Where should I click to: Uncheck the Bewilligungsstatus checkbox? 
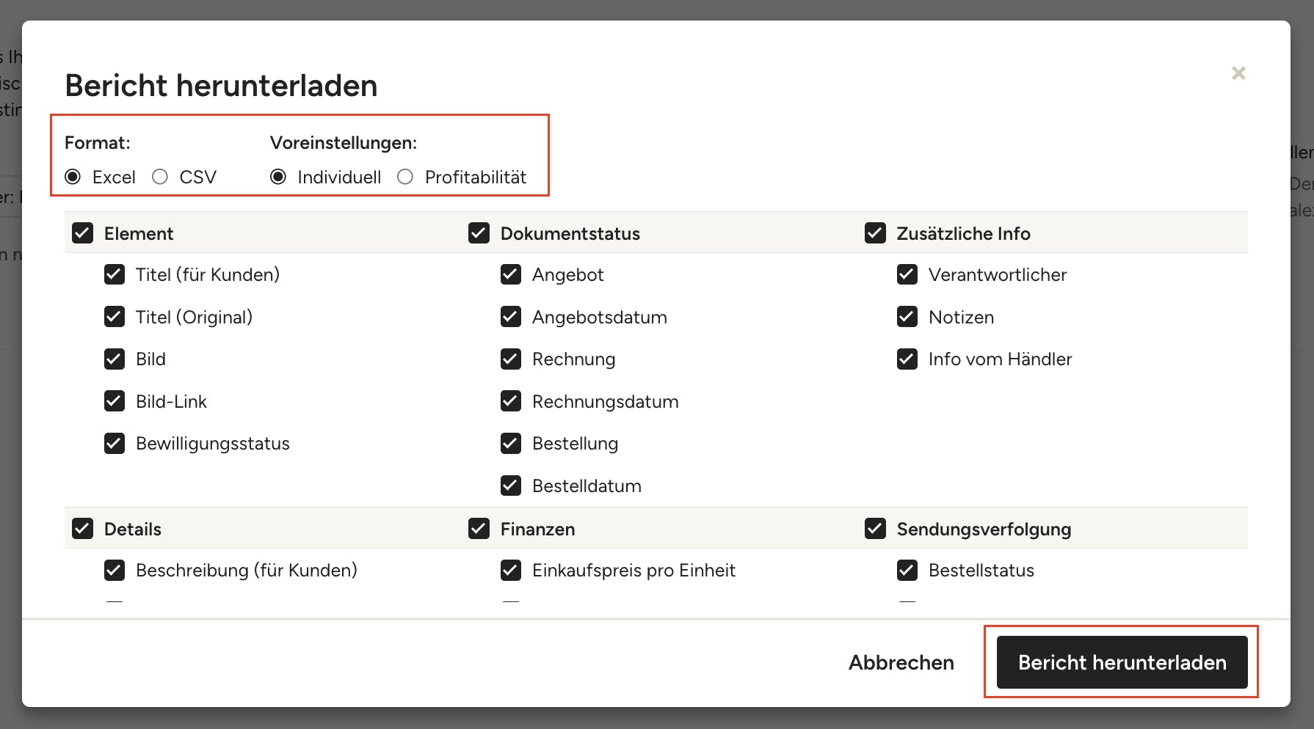[x=115, y=444]
